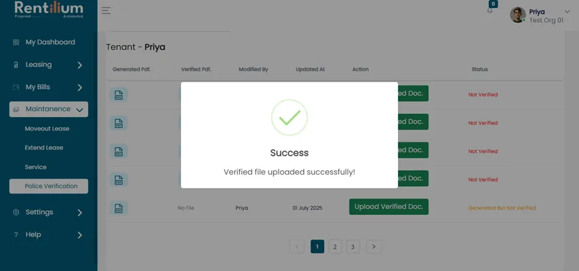The height and width of the screenshot is (271, 579).
Task: Open the notifications bell icon
Action: [490, 10]
